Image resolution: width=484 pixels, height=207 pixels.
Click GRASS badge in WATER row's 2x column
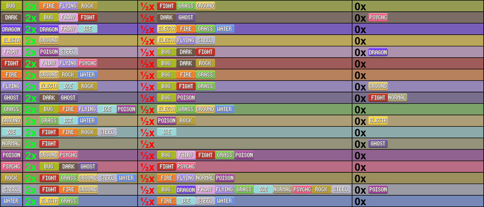(x=68, y=201)
